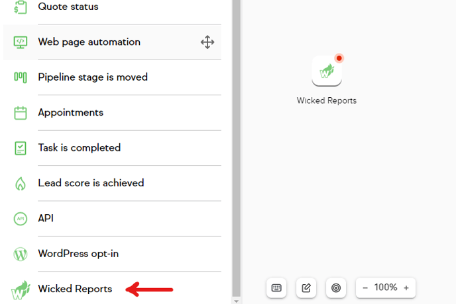Click the Task is completed checklist icon

(21, 148)
